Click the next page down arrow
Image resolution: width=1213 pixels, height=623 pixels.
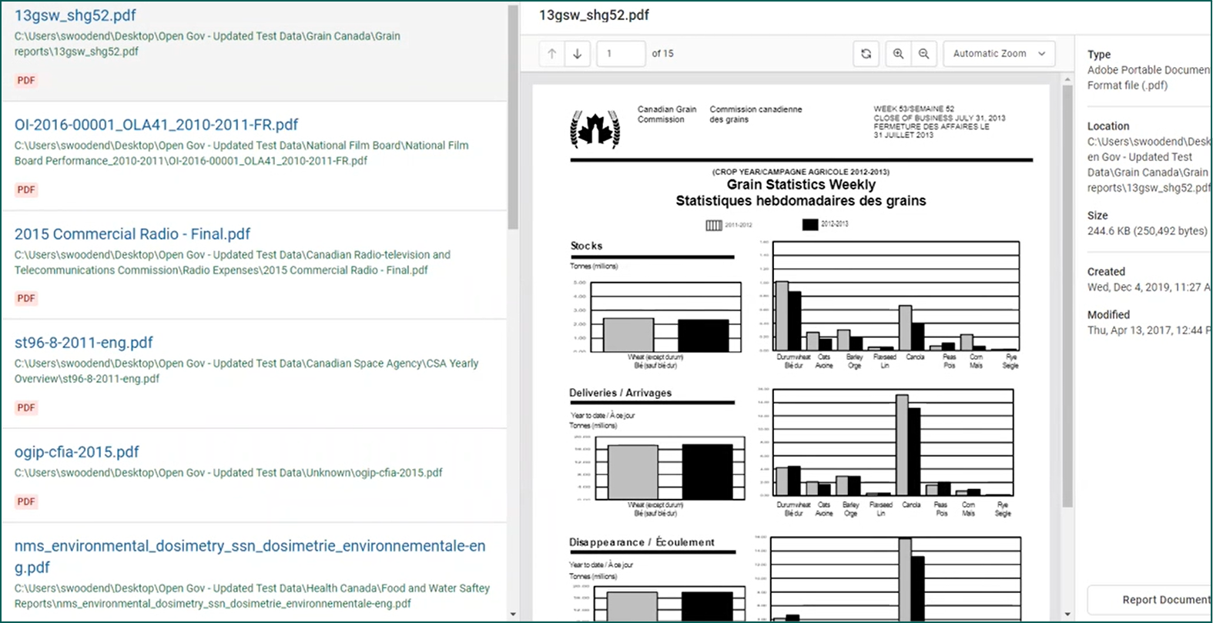(578, 54)
